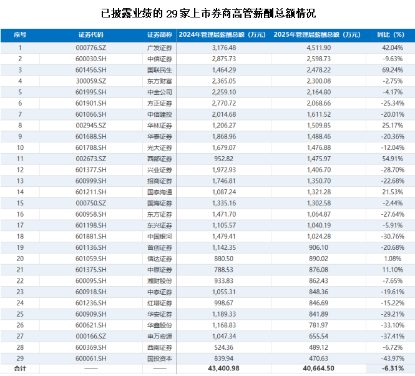The width and height of the screenshot is (415, 376).
Task: Click code cell 300059.SZ
Action: click(90, 81)
